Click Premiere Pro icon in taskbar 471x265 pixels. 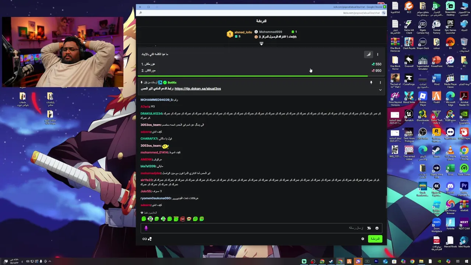pos(376,262)
